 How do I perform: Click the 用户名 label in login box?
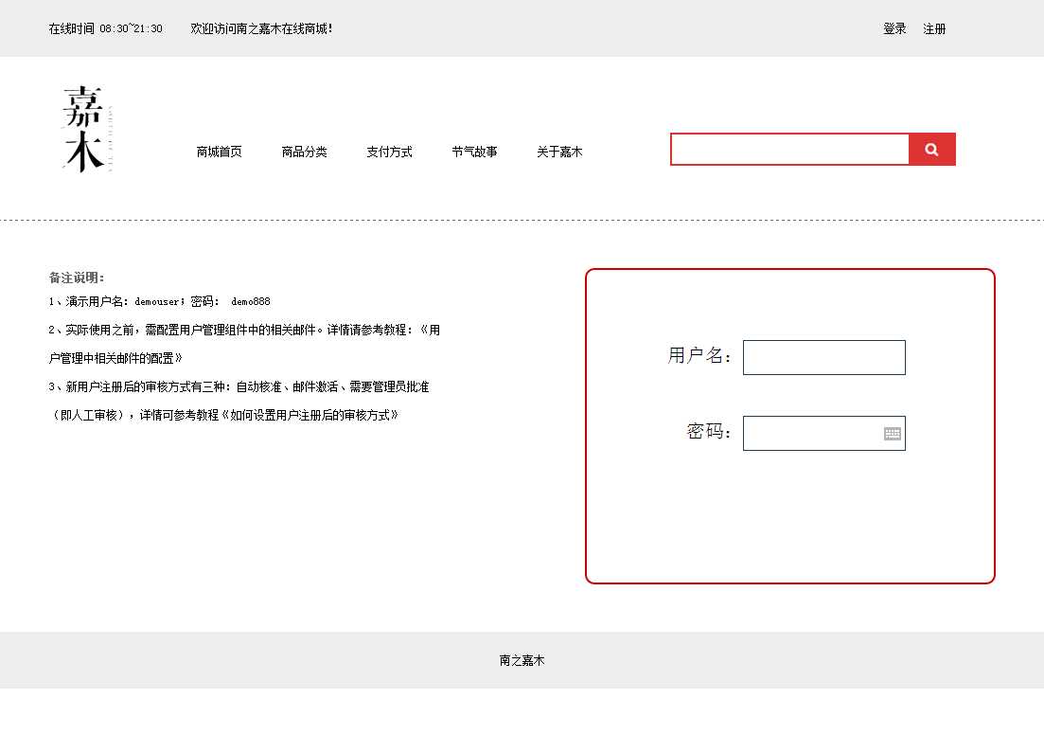point(699,355)
